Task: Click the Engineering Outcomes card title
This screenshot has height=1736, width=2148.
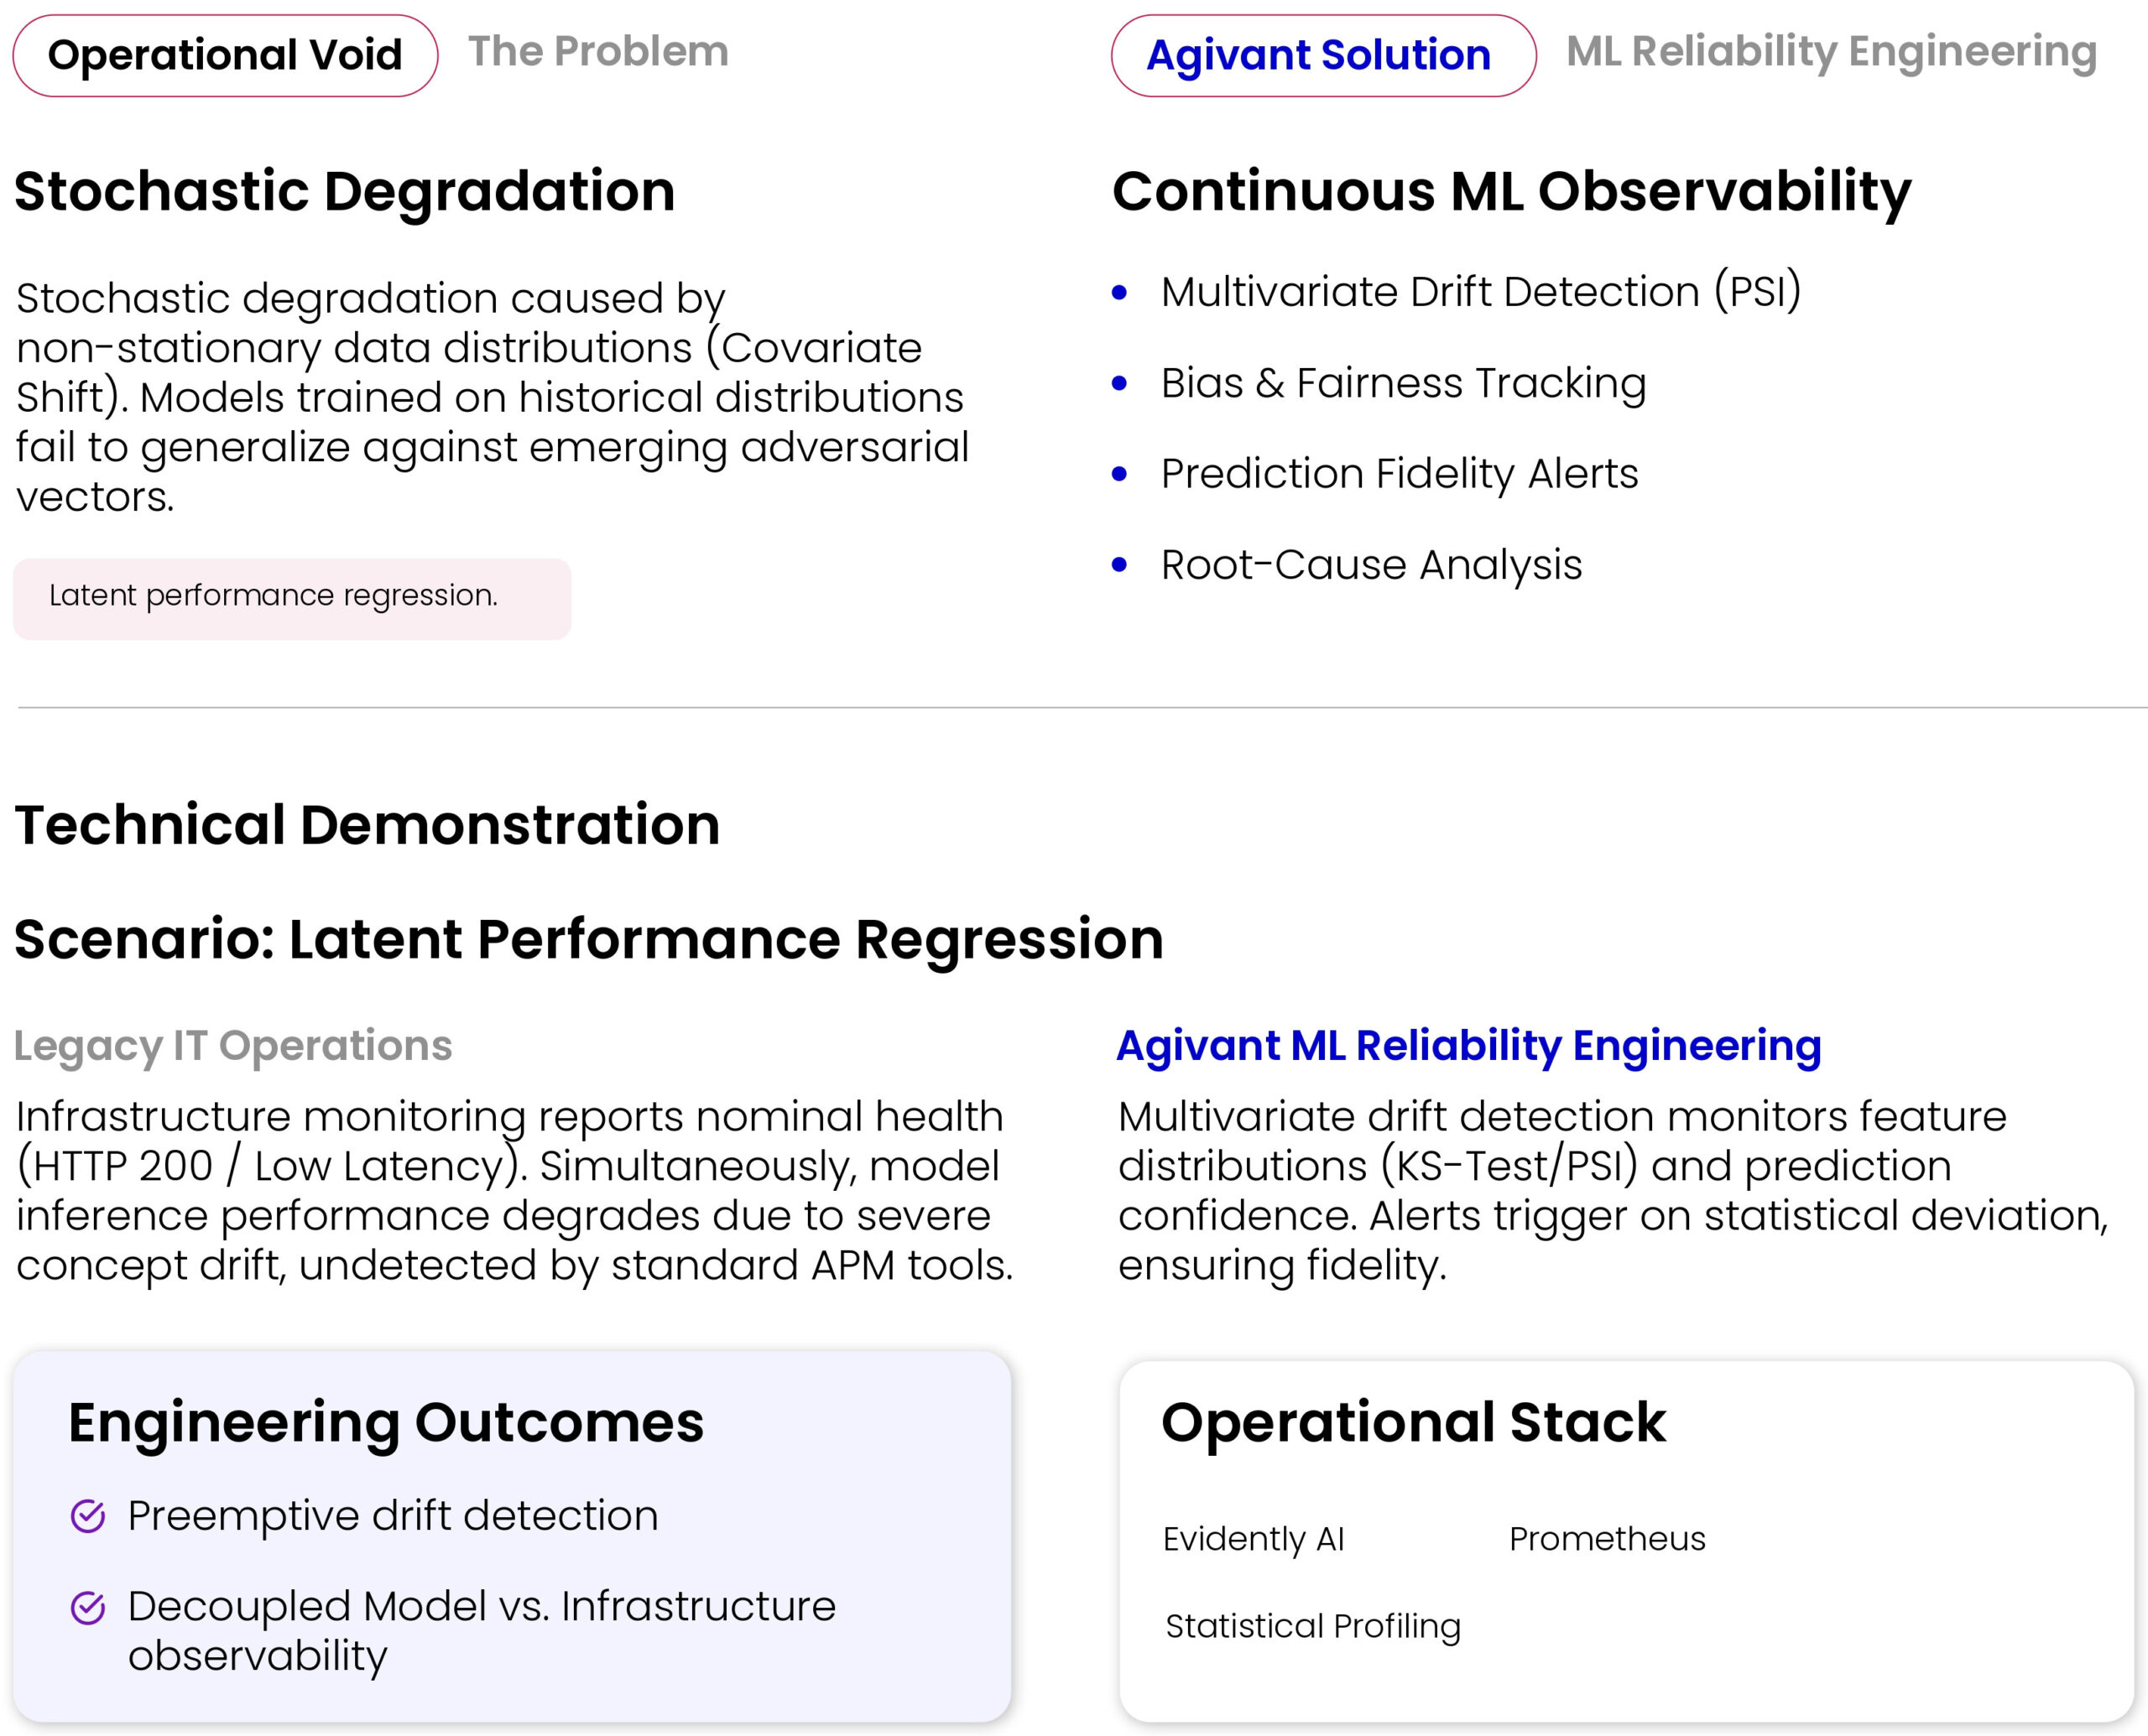Action: (386, 1422)
